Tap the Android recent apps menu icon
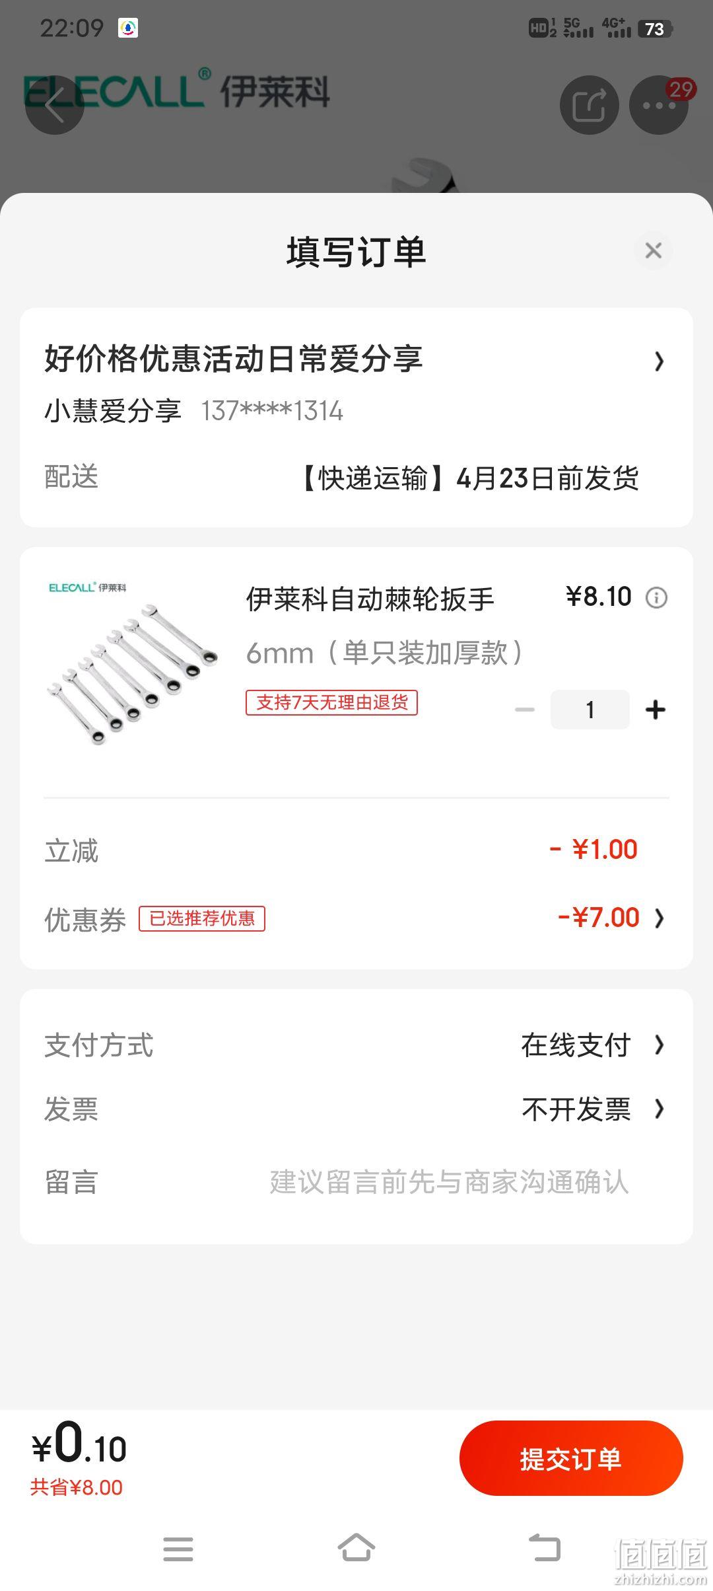Screen dimensions: 713x1591 [x=178, y=1549]
